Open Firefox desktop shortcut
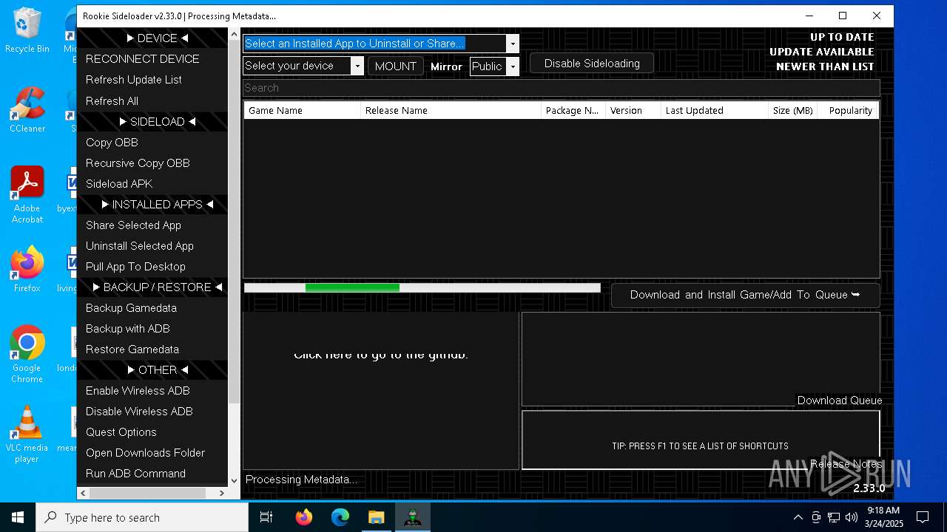The image size is (947, 532). pyautogui.click(x=27, y=270)
